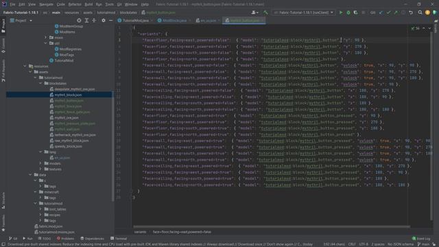Open the Run tool window at bottom

27,239
